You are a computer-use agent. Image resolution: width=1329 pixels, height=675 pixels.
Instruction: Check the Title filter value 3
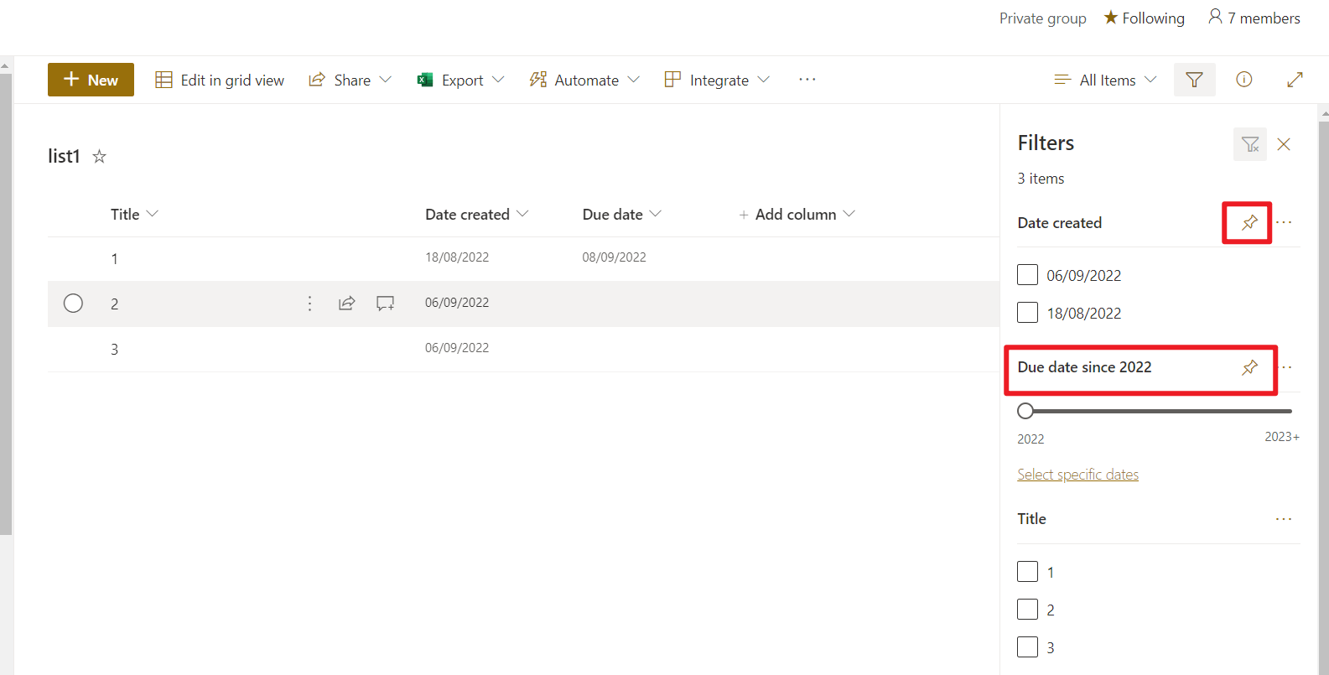(x=1027, y=647)
